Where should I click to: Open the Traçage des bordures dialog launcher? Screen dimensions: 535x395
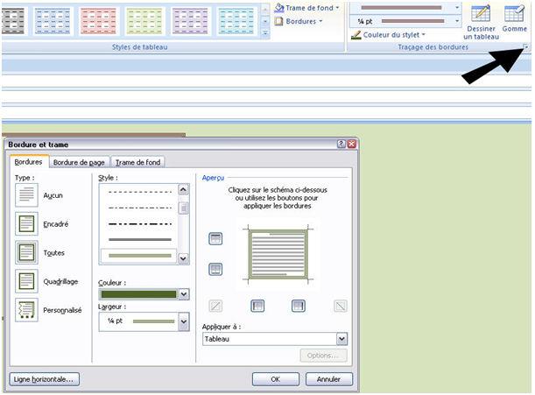coord(525,46)
